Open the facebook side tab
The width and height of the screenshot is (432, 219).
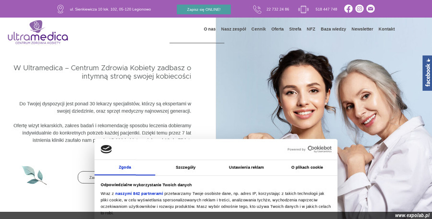pyautogui.click(x=427, y=73)
